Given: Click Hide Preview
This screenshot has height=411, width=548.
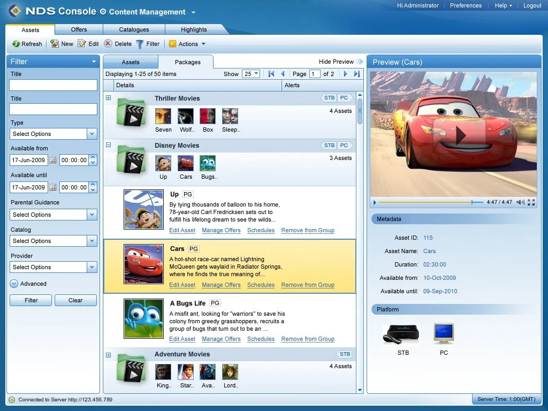Looking at the screenshot, I should click(x=341, y=62).
